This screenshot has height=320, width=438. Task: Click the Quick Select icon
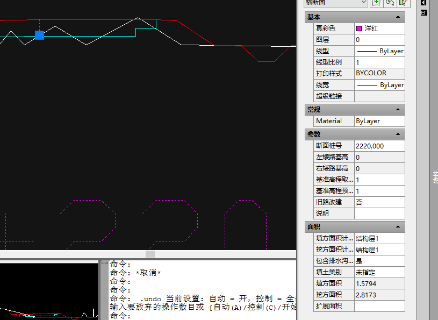click(404, 3)
